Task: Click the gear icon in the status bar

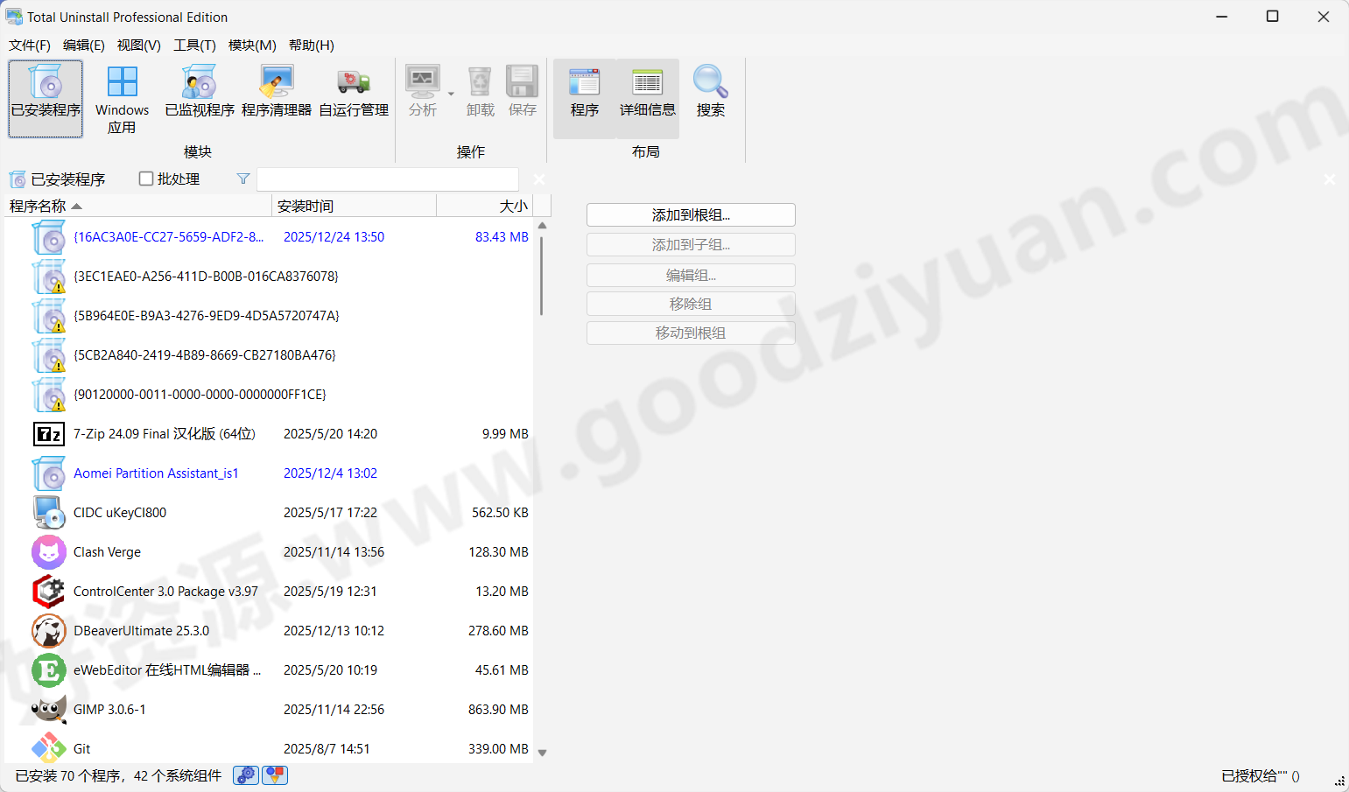Action: [x=244, y=775]
